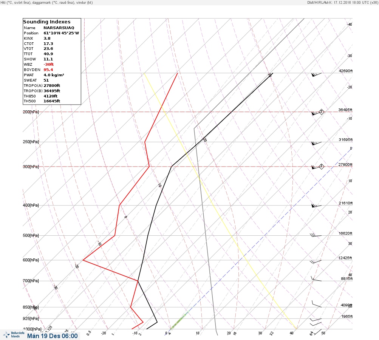
Task: Click the tropopause diamond marker at 27800ft
Action: pyautogui.click(x=321, y=166)
